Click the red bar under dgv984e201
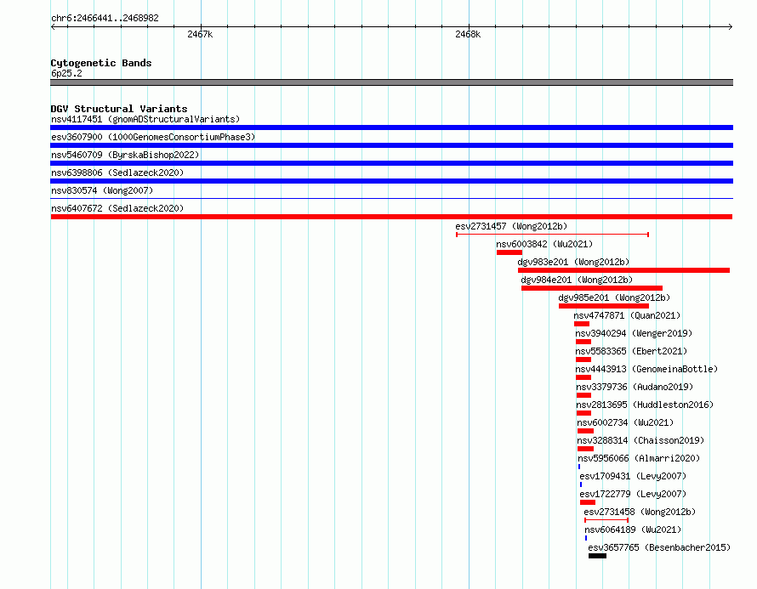 (592, 288)
